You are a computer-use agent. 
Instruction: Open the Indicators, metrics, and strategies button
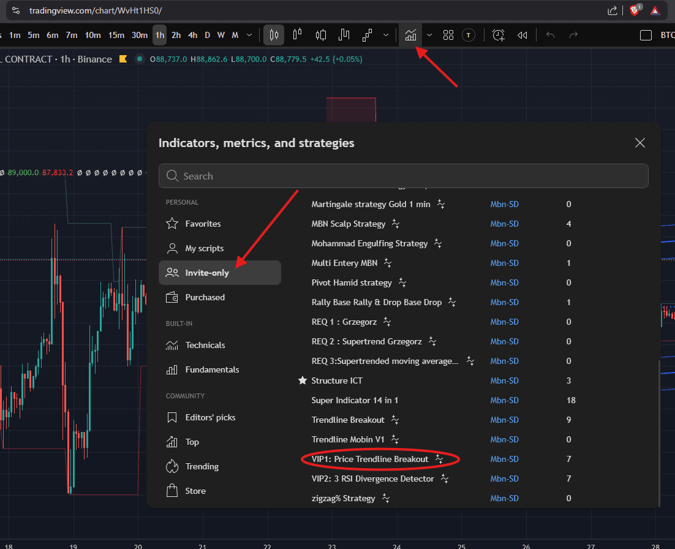(x=410, y=35)
